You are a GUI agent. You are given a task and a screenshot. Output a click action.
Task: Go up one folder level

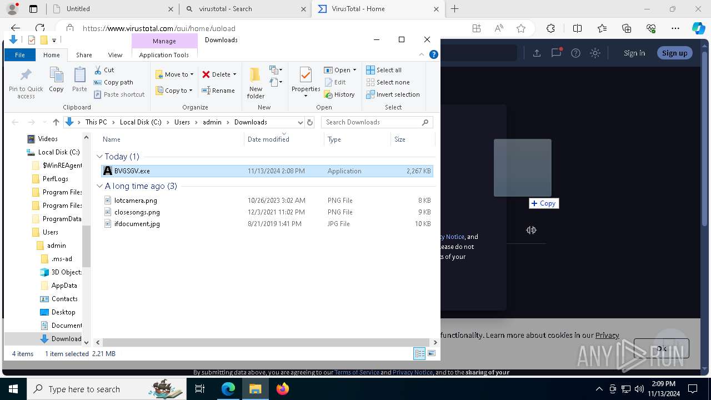click(56, 122)
